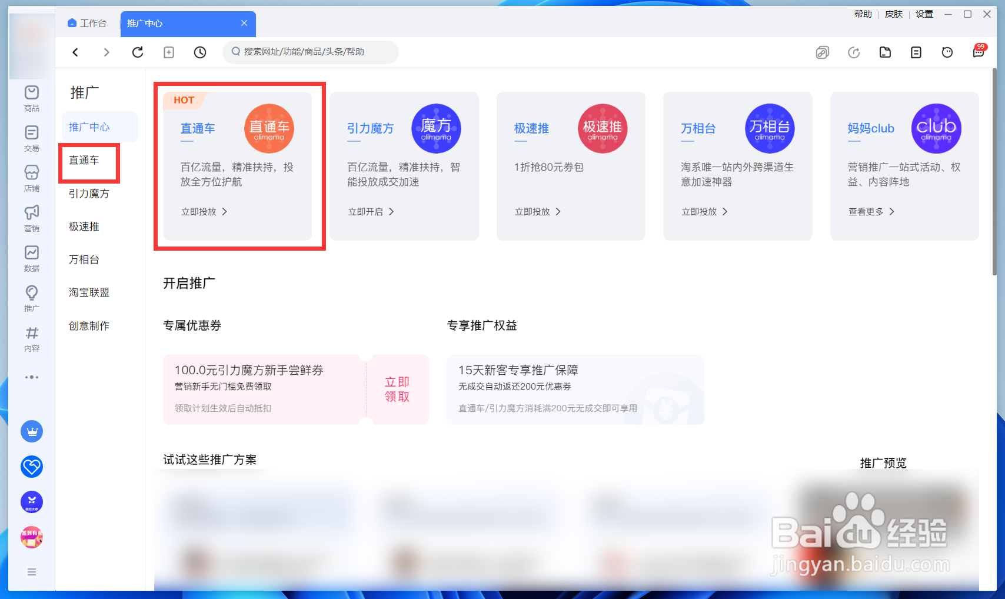This screenshot has width=1005, height=599.
Task: Open the 设置 settings menu
Action: (924, 14)
